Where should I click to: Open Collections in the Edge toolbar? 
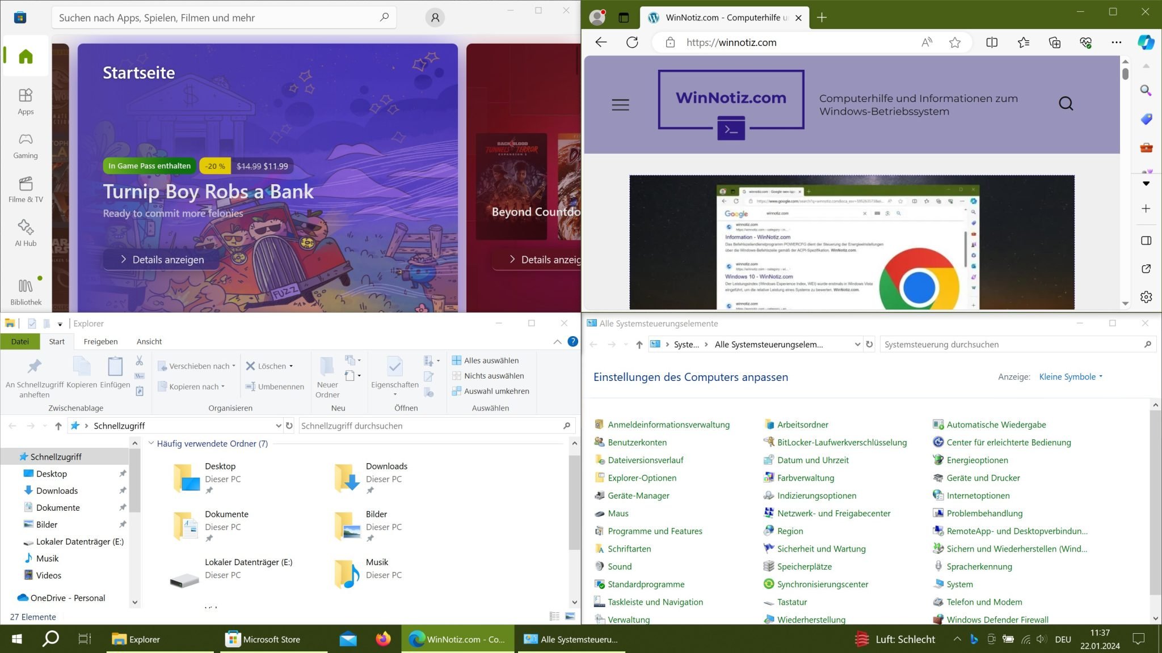pos(1055,42)
